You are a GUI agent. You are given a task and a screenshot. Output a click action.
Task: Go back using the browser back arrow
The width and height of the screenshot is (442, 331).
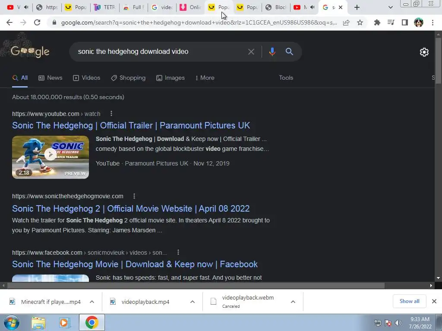pos(9,22)
